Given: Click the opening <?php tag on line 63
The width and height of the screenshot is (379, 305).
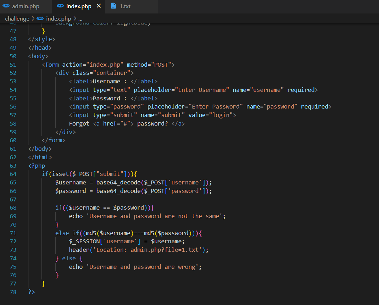Looking at the screenshot, I should 37,166.
